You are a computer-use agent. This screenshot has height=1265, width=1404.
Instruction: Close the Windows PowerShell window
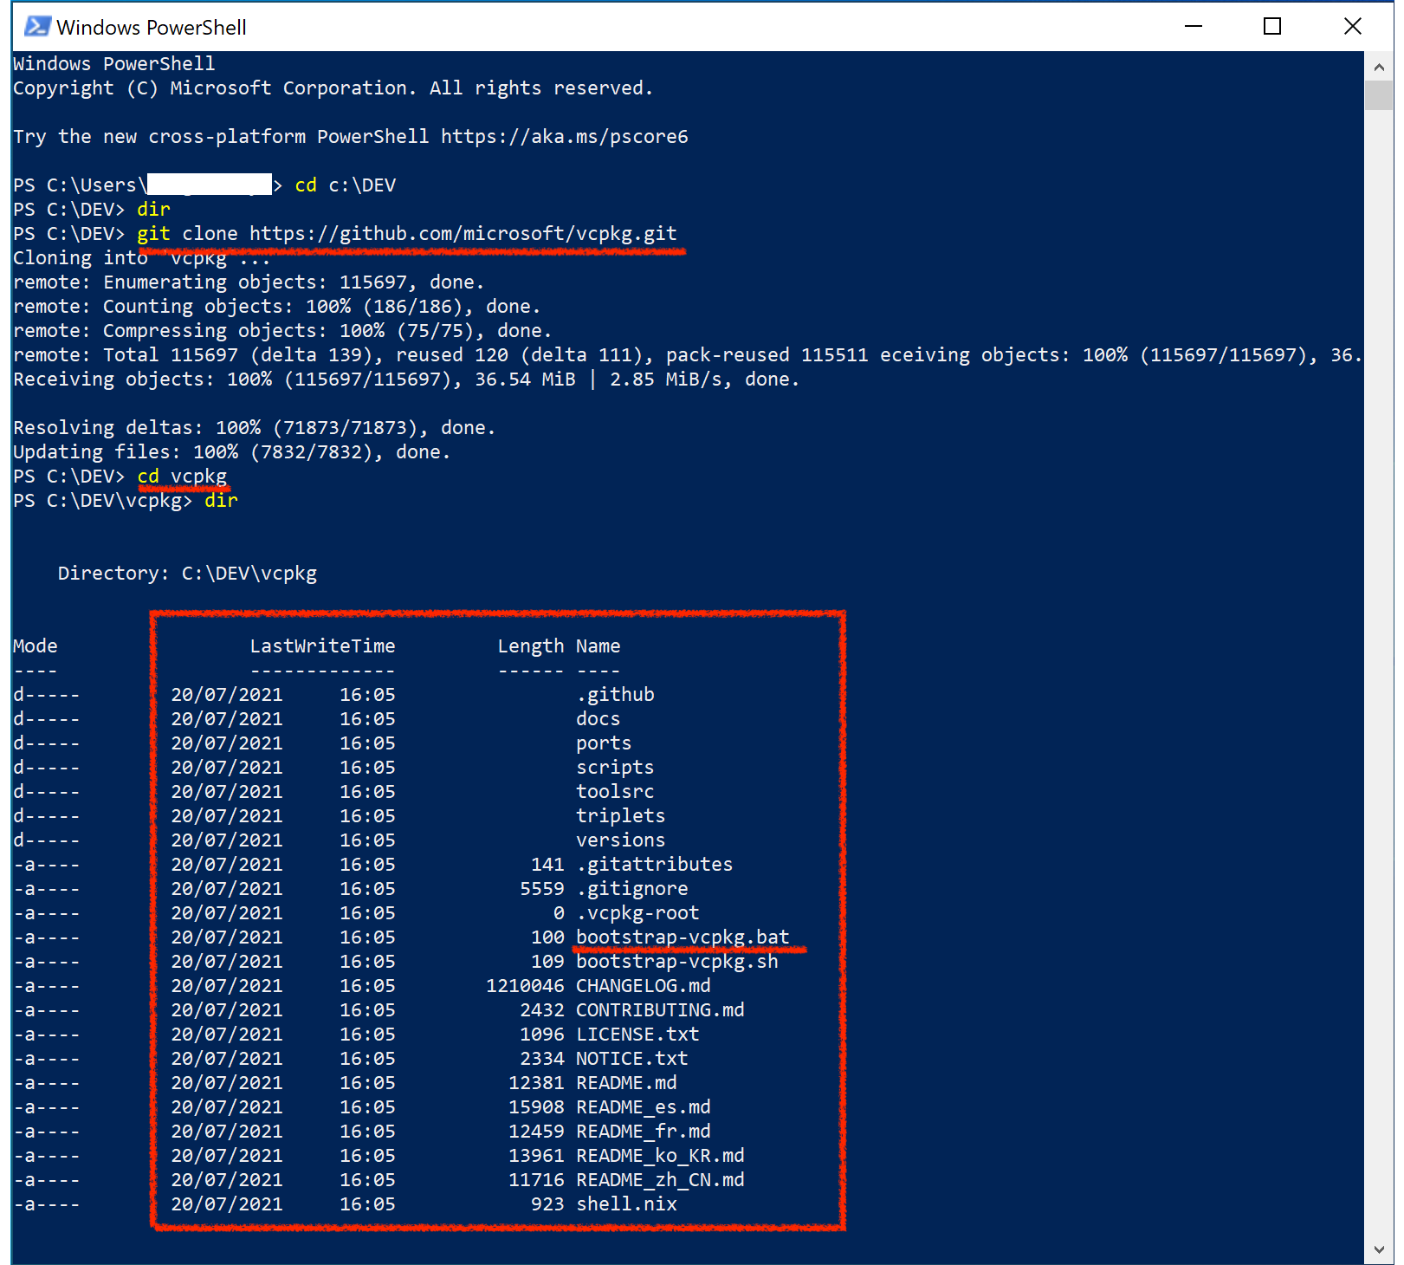click(x=1352, y=27)
